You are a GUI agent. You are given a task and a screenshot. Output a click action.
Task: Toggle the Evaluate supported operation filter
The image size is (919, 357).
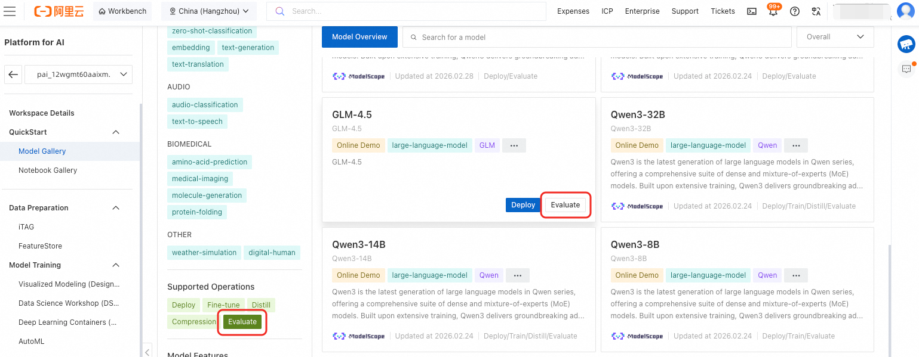tap(242, 322)
